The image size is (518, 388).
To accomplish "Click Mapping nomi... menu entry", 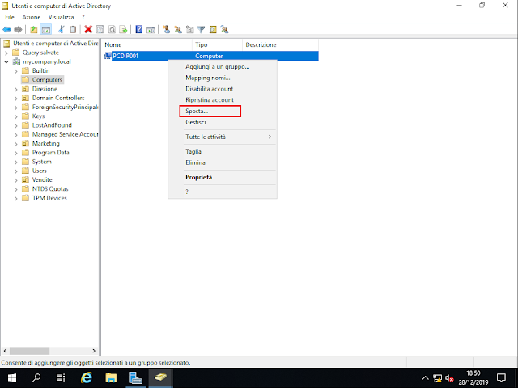I will click(x=223, y=78).
